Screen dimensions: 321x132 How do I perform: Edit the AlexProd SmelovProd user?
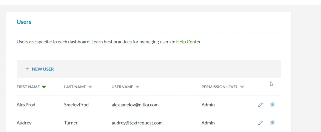[260, 105]
